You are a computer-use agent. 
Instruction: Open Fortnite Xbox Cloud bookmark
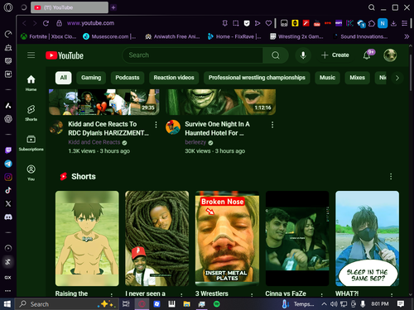[x=49, y=36]
